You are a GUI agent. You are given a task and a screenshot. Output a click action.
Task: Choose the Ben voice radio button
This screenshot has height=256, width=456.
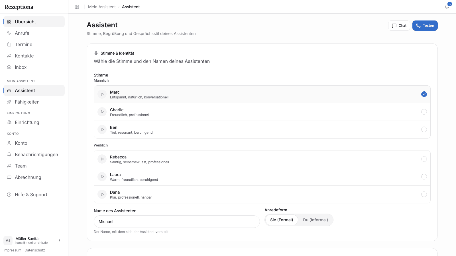coord(424,129)
